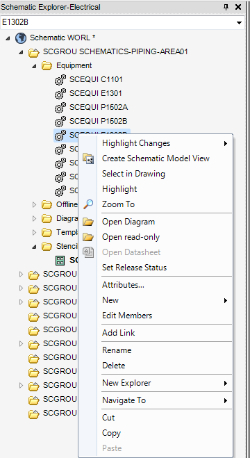
Task: Click the green stencil grid icon
Action: point(60,261)
